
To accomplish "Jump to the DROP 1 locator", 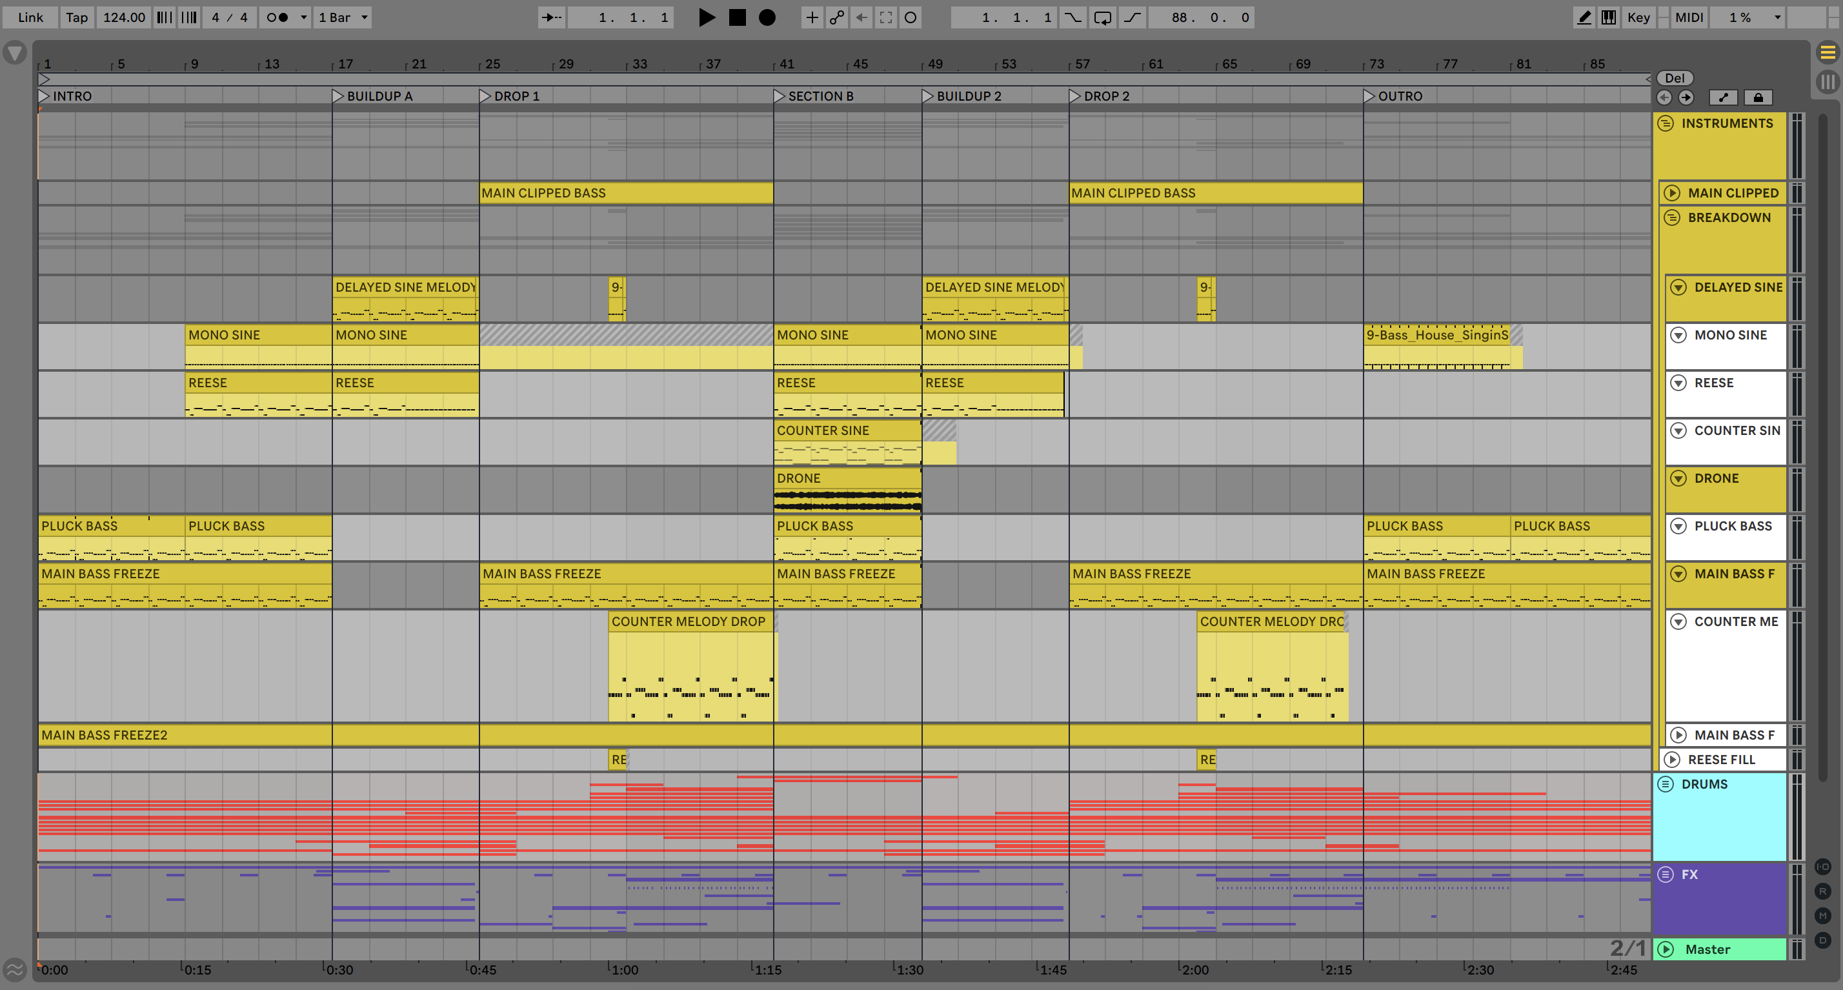I will pyautogui.click(x=509, y=96).
